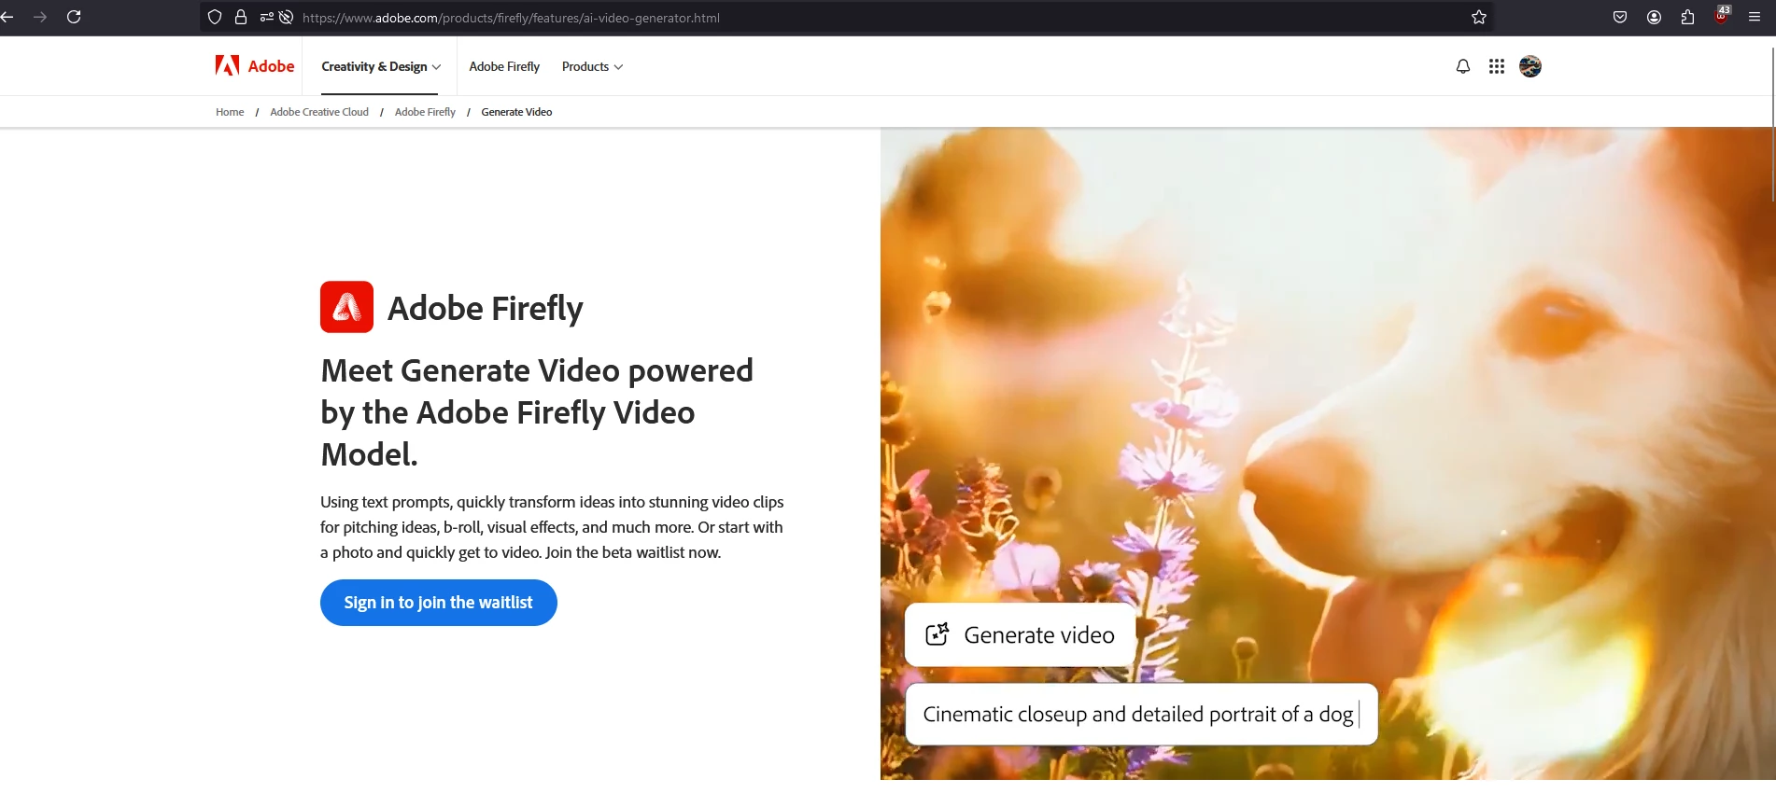The image size is (1776, 807).
Task: Open the extensions puzzle icon
Action: (1687, 17)
